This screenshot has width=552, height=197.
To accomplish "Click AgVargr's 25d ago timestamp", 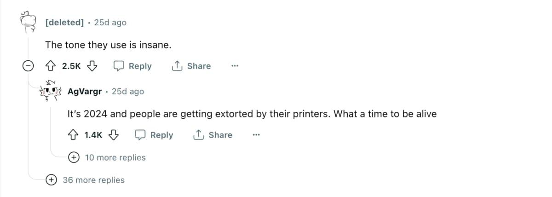I will pos(128,92).
